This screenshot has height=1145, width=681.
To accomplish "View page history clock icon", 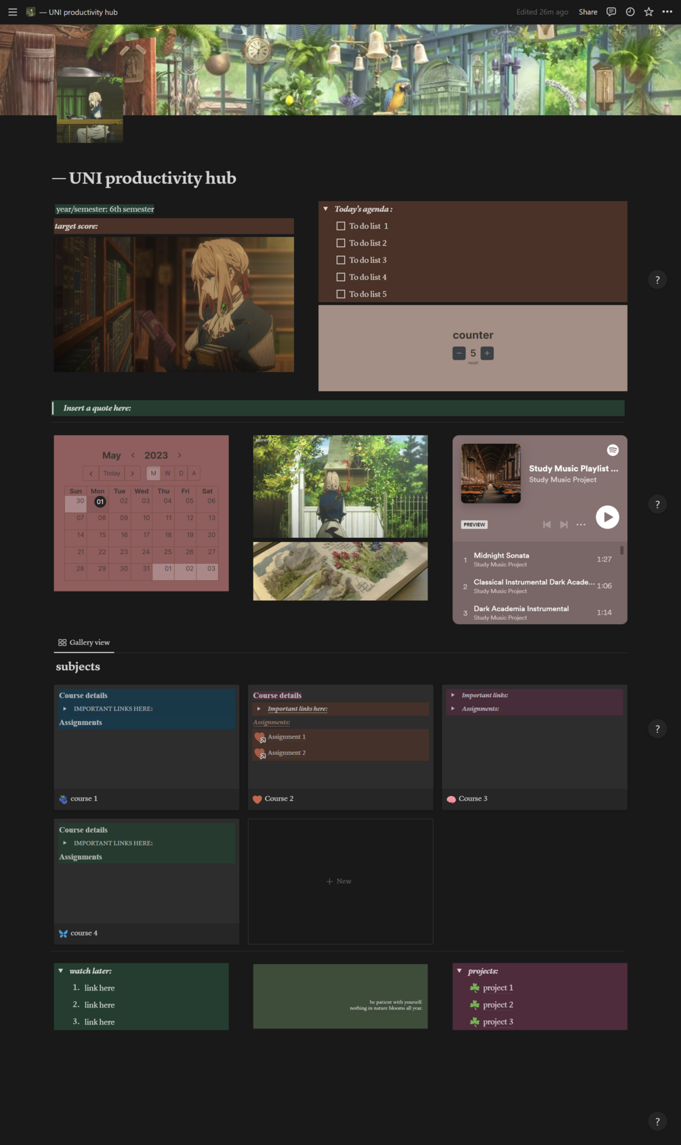I will coord(630,12).
